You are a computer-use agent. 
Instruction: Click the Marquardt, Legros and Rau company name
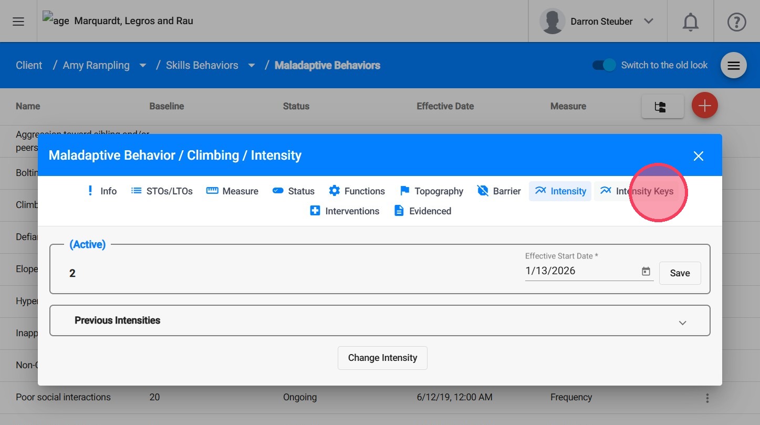pos(134,21)
